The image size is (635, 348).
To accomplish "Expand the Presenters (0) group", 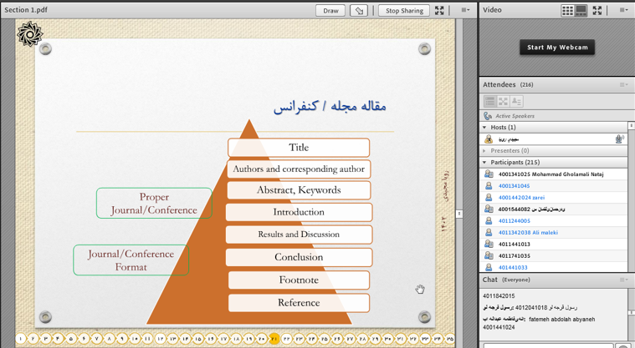I will coord(484,151).
